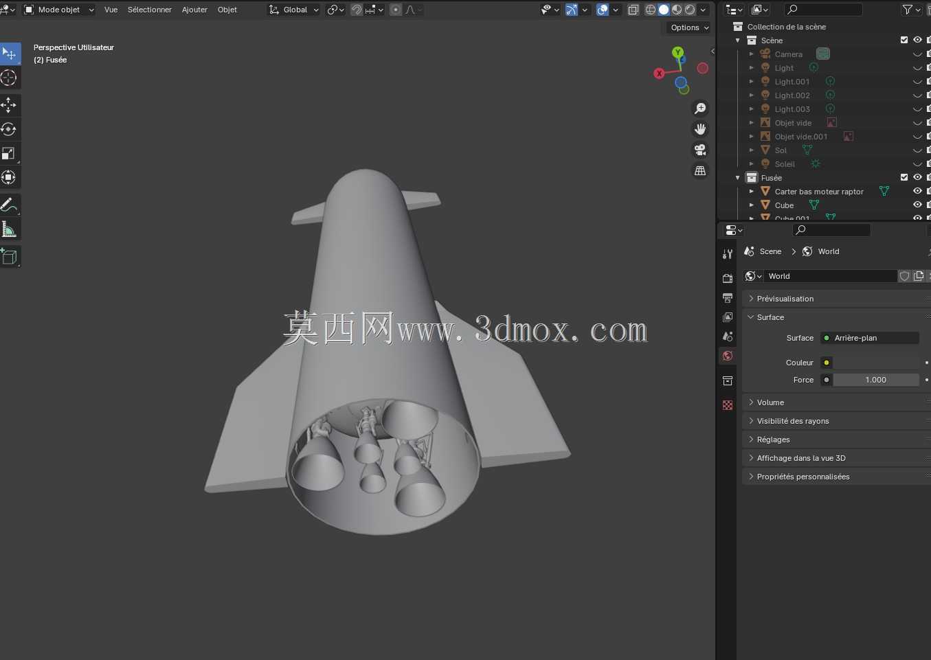Click the green Y axis gizmo ball

(x=678, y=52)
